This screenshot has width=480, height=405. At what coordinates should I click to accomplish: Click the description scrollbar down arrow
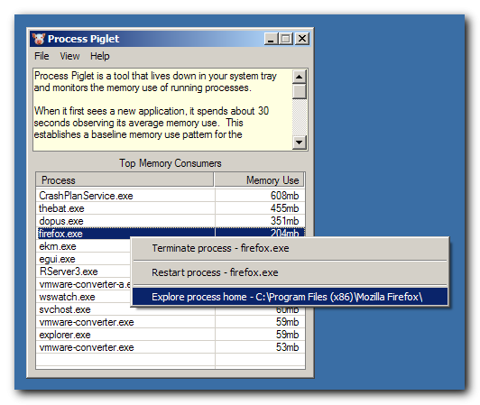[x=300, y=143]
